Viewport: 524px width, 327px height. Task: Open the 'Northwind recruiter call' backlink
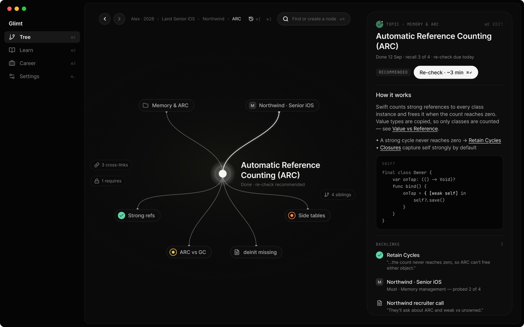439,306
